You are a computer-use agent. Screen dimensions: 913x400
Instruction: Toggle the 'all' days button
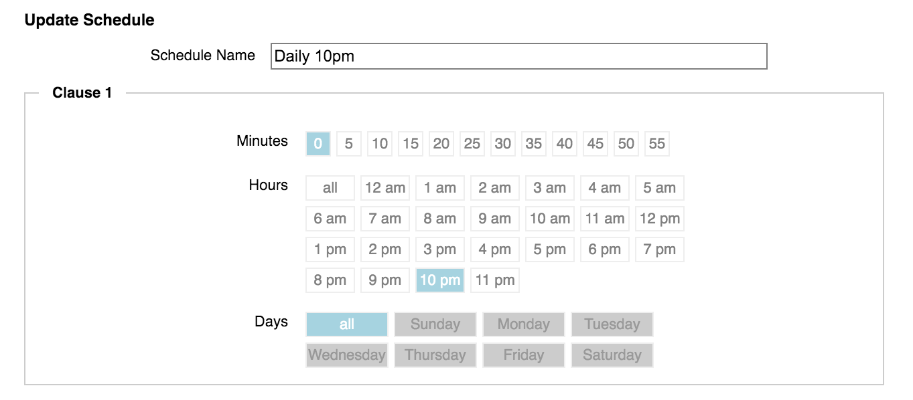coord(347,324)
